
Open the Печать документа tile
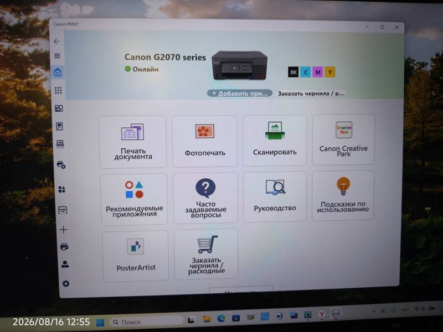pos(132,142)
